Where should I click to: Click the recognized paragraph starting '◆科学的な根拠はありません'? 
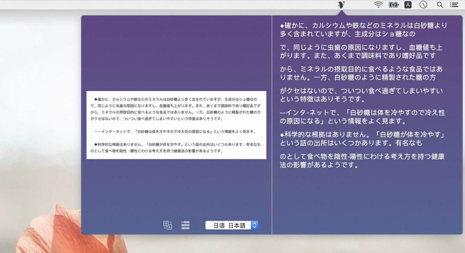[362, 139]
